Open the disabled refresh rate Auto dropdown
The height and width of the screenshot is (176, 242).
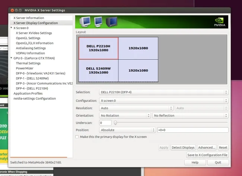point(201,108)
